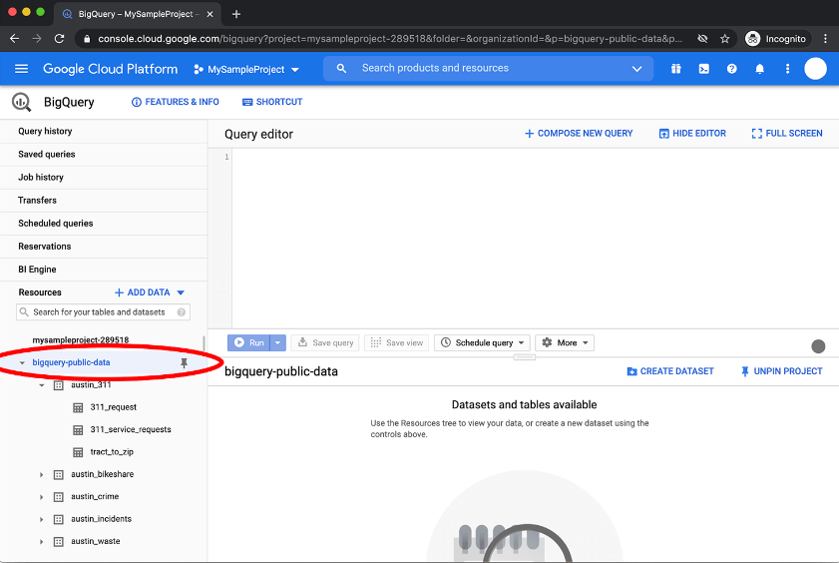839x563 pixels.
Task: Open a new browser tab
Action: [x=236, y=14]
